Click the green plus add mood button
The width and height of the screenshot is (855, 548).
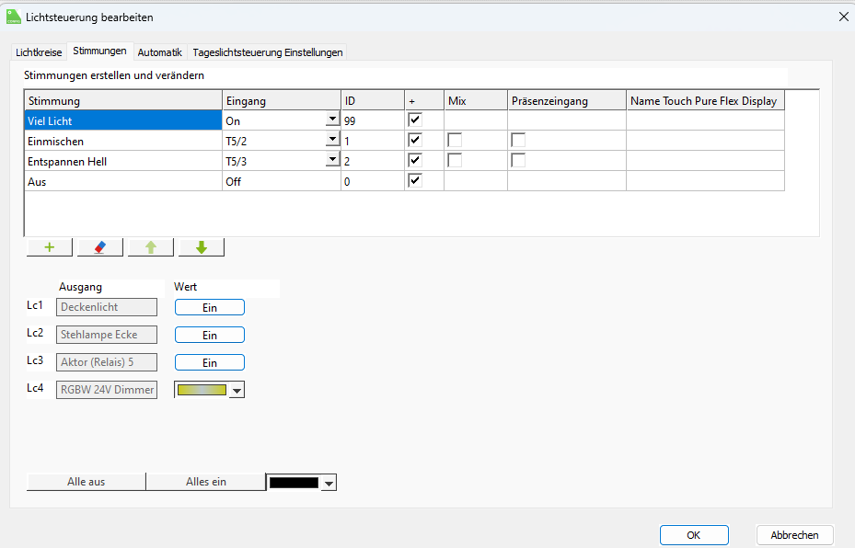click(50, 247)
